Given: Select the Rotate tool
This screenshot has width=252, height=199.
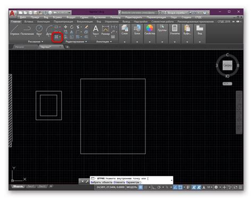Looking at the screenshot, I should tap(72, 27).
